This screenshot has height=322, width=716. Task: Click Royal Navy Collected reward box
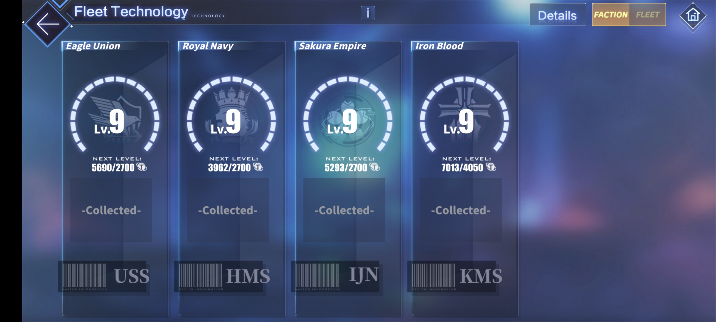click(x=228, y=210)
